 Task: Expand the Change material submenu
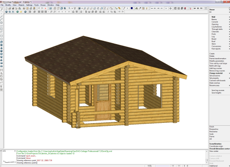click(220, 73)
